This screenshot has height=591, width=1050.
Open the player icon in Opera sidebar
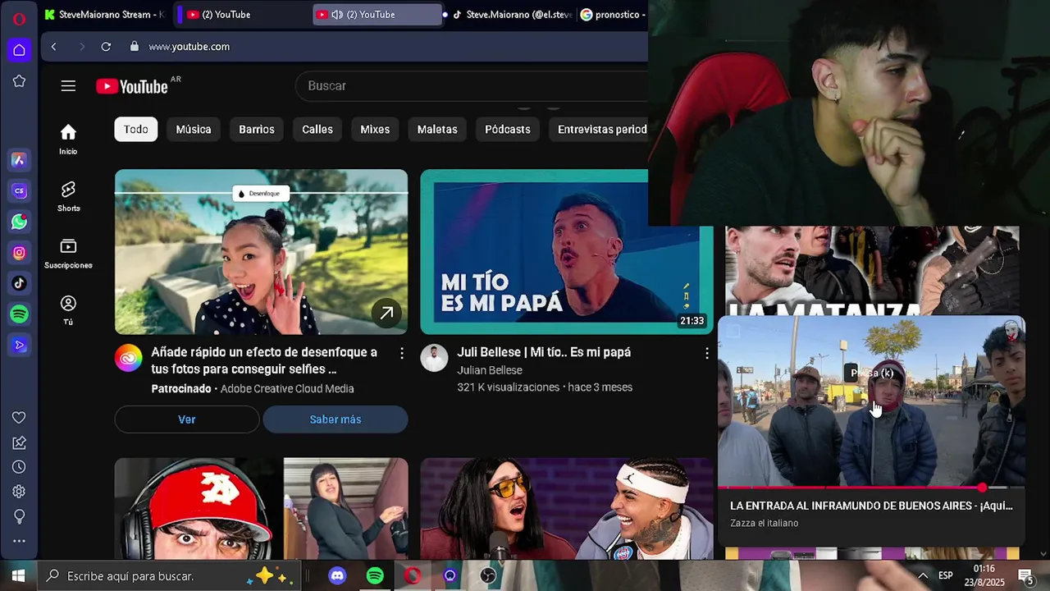19,345
